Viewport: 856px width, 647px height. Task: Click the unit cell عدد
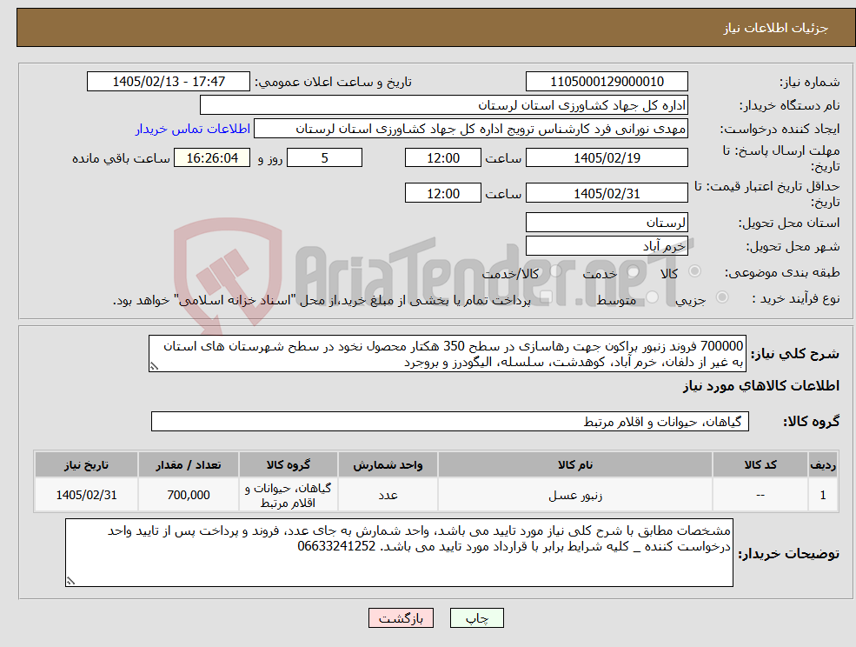tap(388, 495)
